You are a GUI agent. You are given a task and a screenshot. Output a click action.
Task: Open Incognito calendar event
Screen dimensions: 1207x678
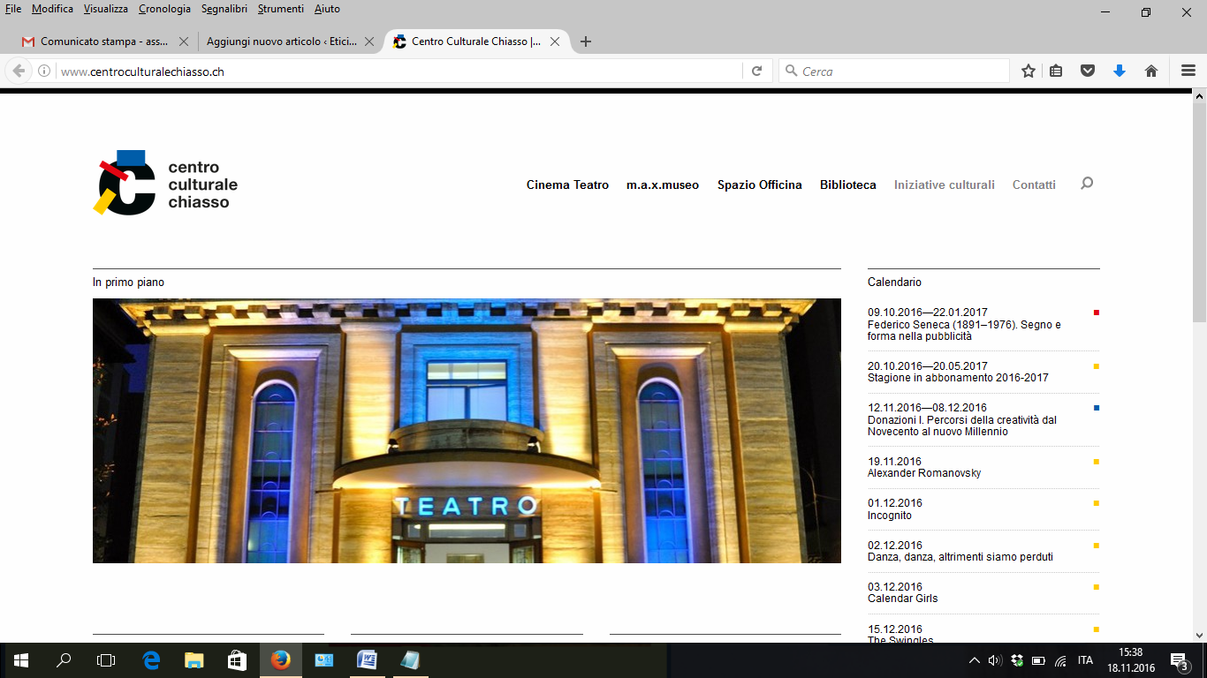[x=983, y=509]
